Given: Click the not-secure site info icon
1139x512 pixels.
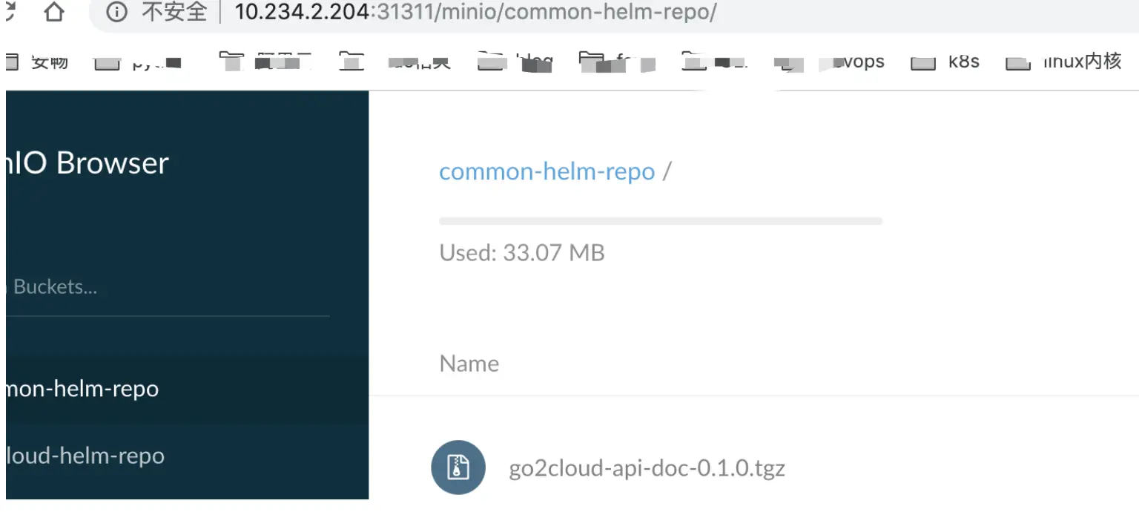Looking at the screenshot, I should coord(116,12).
